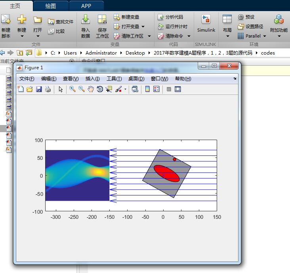Viewport: 290px width, 273px height.
Task: Click Show Plot Tools and Dock icon
Action: coord(178,89)
